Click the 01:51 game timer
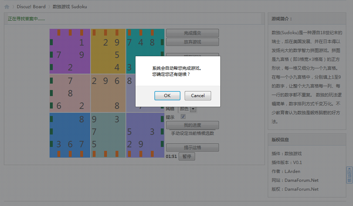The height and width of the screenshot is (206, 353). tap(171, 156)
